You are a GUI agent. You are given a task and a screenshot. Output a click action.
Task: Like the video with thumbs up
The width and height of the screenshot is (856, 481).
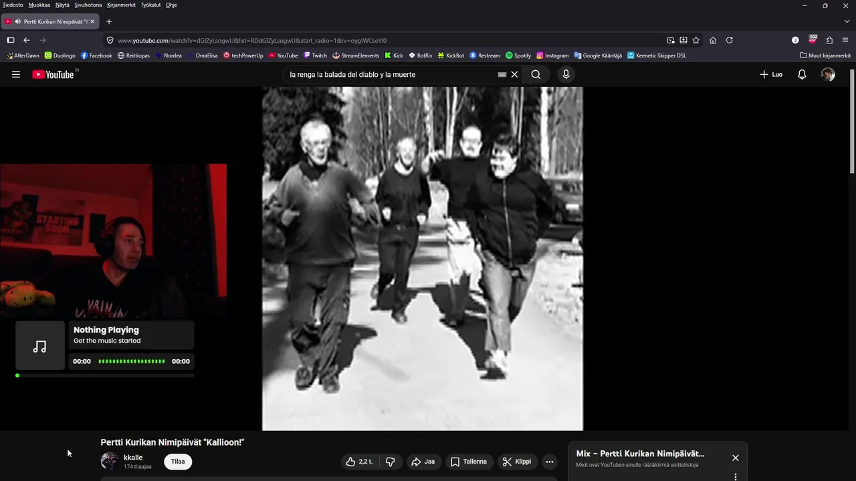(360, 462)
